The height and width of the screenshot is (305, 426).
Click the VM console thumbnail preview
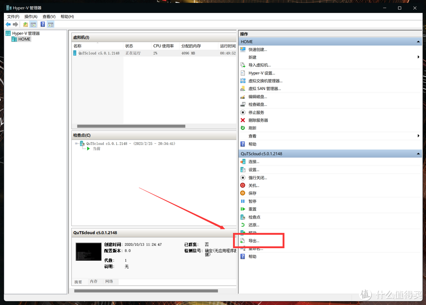[x=89, y=252]
